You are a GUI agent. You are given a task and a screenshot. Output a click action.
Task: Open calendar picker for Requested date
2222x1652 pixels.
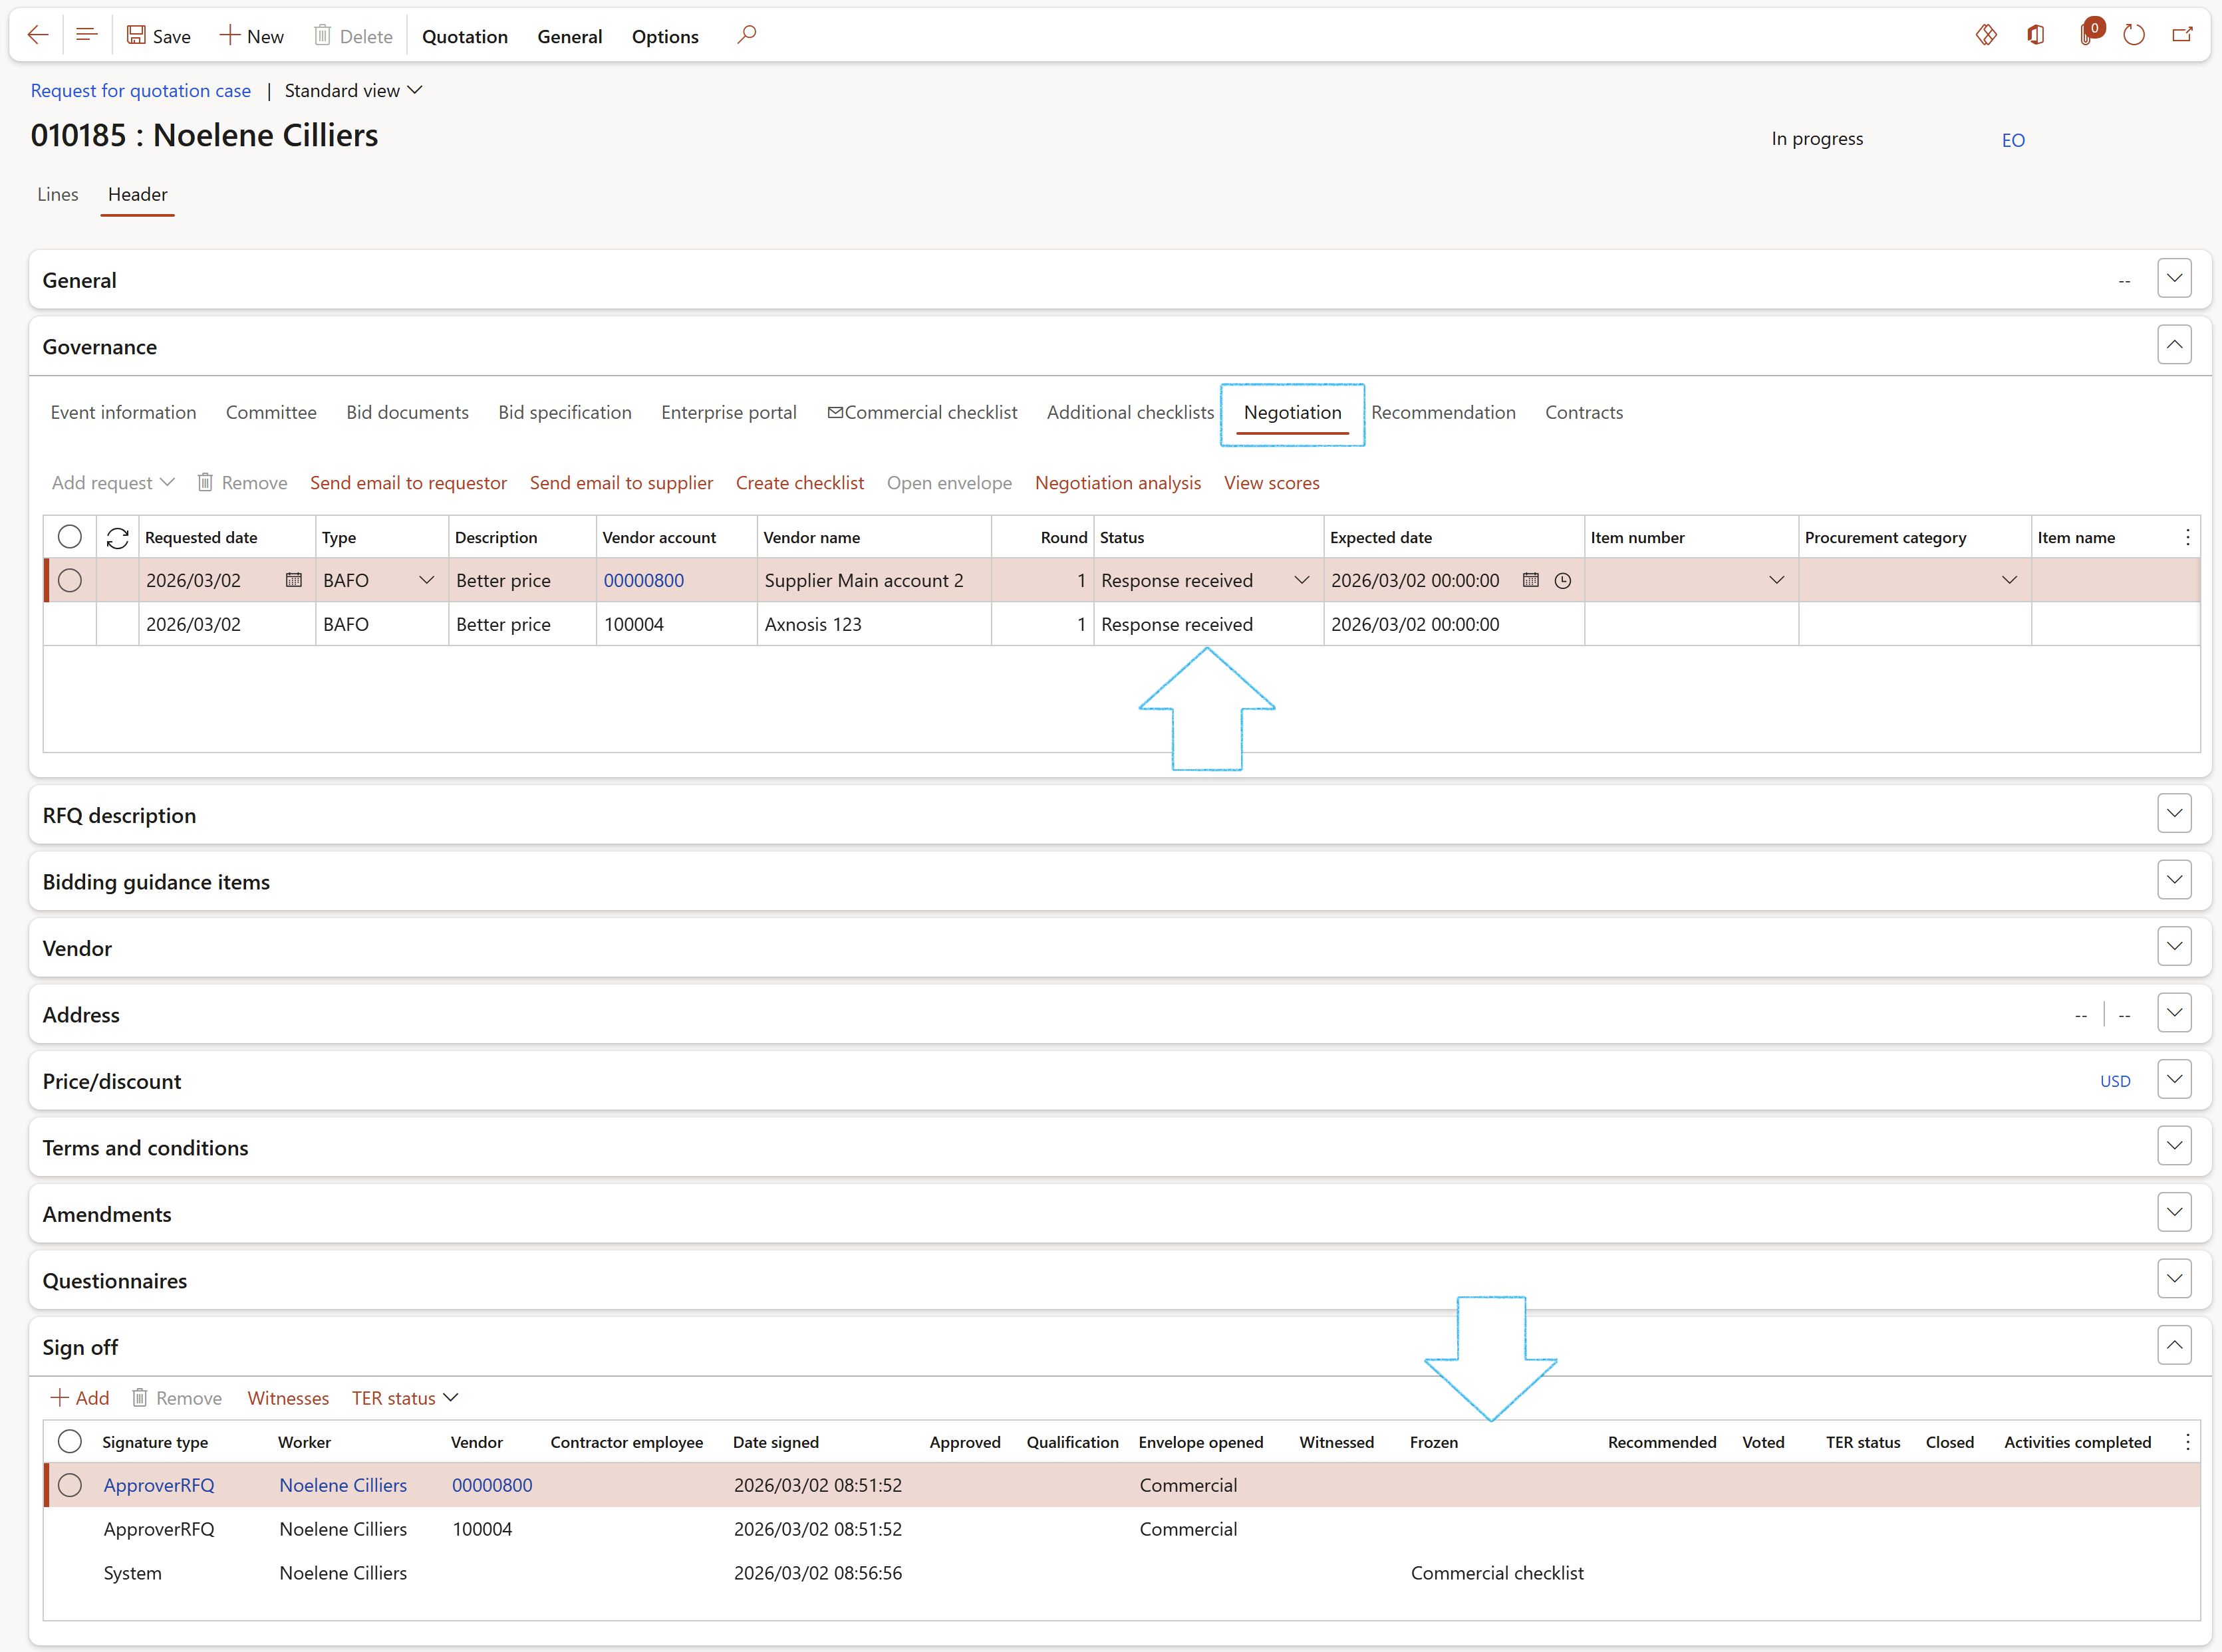coord(293,580)
